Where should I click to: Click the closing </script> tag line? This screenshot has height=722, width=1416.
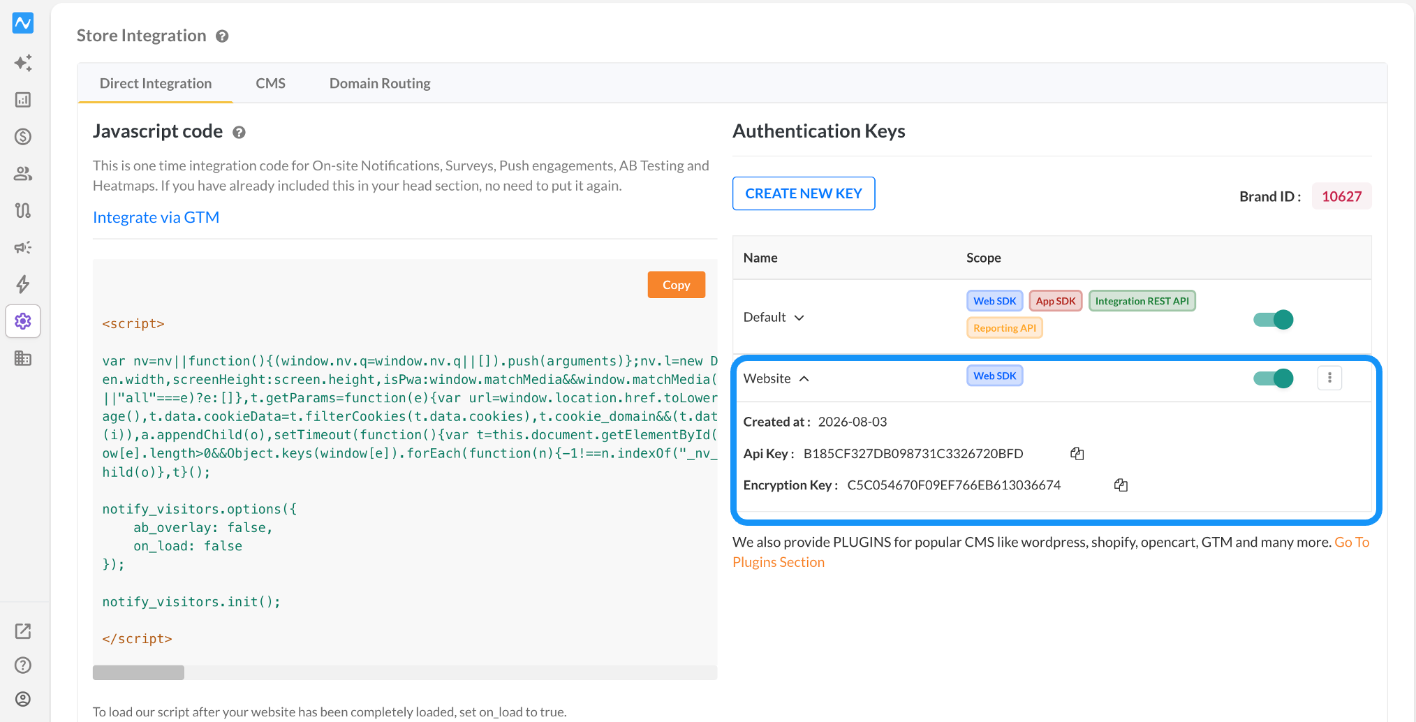137,639
